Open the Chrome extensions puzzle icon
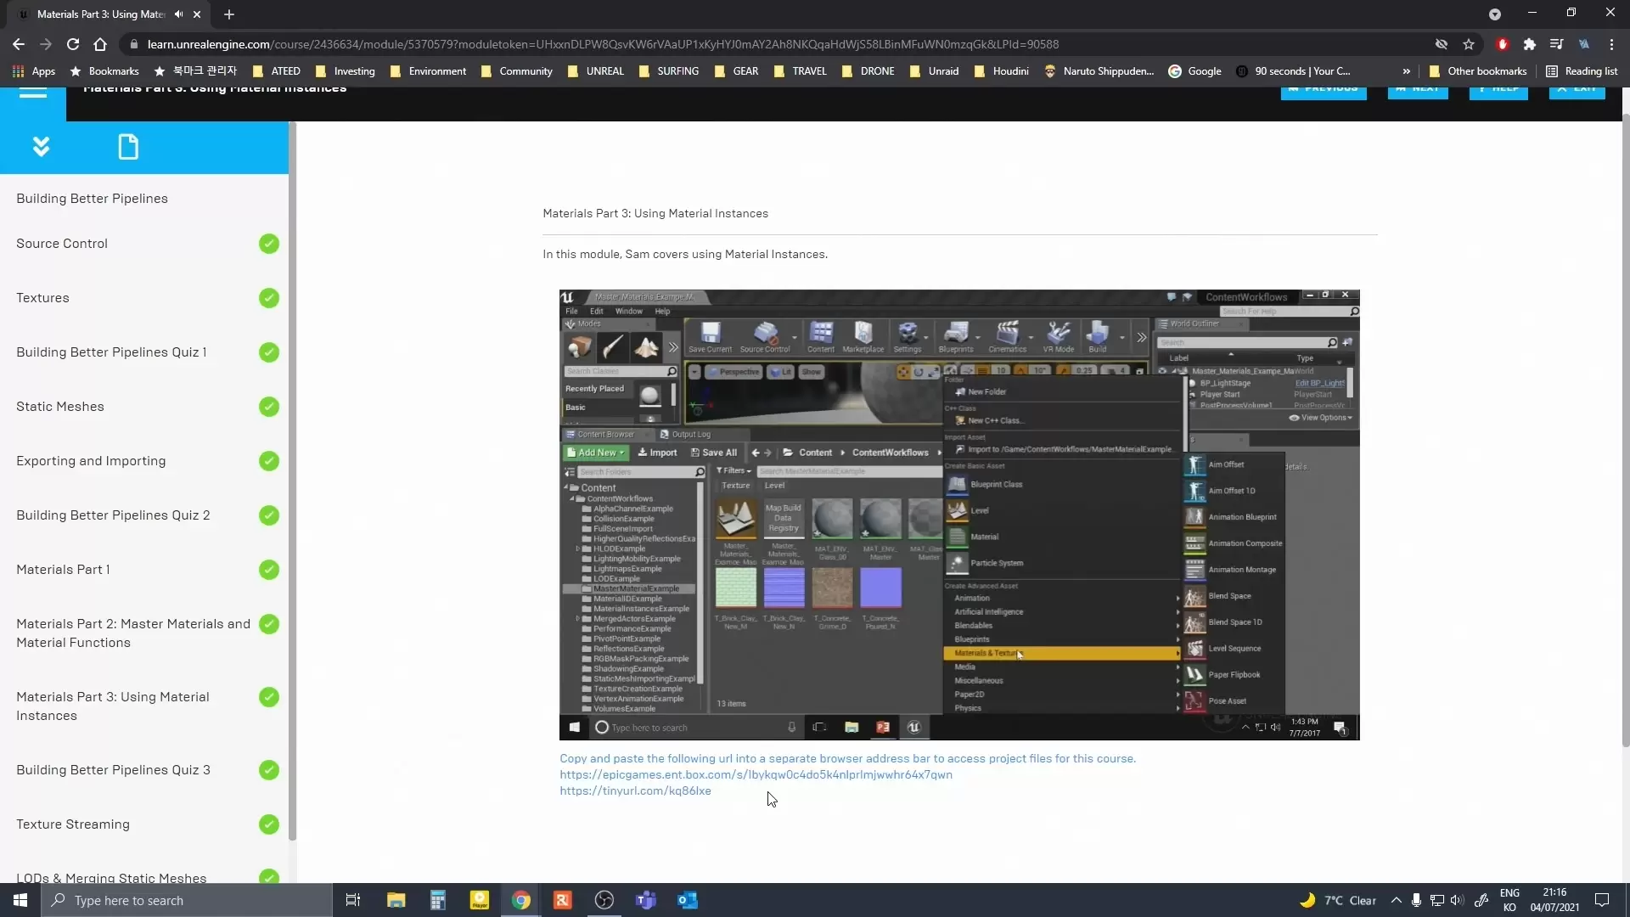The image size is (1630, 917). pyautogui.click(x=1529, y=44)
